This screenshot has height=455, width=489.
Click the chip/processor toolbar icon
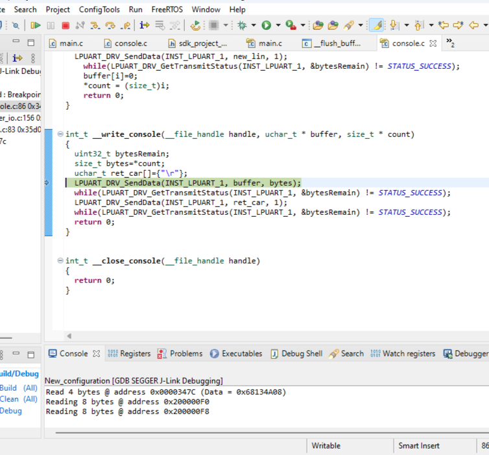[213, 25]
